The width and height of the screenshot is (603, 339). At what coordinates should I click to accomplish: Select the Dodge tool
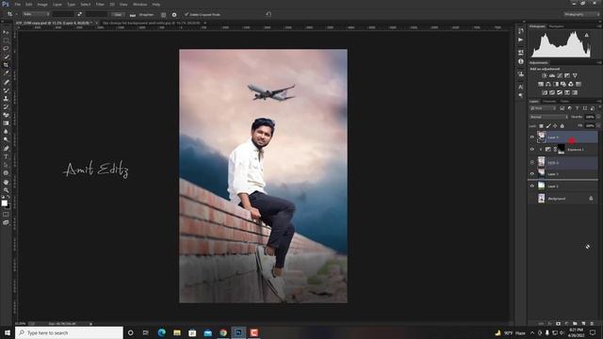(x=6, y=140)
